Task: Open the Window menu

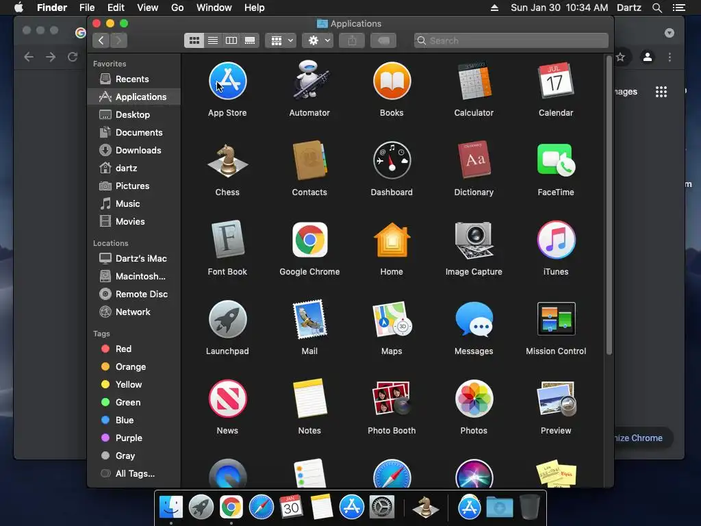Action: (214, 8)
